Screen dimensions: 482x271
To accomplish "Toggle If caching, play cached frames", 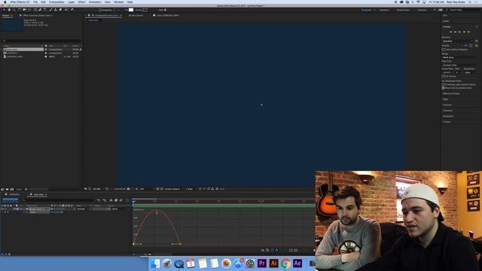I will click(443, 84).
